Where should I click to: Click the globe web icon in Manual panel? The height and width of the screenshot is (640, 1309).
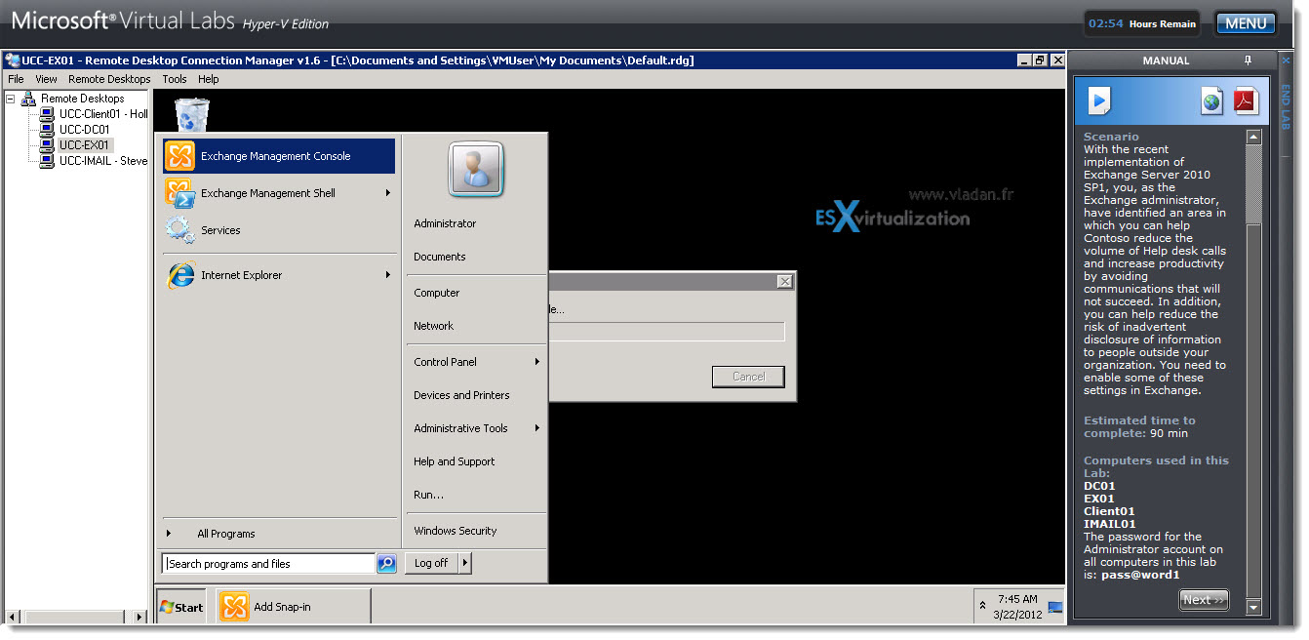click(x=1211, y=101)
